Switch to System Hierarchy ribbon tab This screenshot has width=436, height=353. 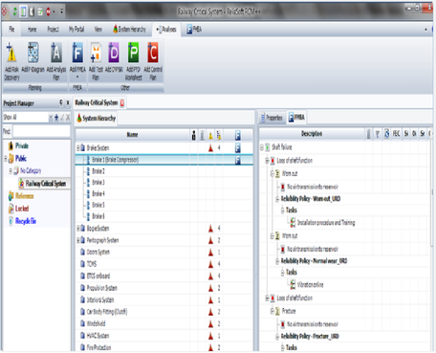(129, 30)
